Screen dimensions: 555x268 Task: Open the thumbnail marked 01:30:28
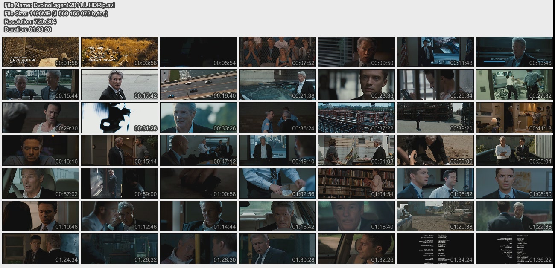coord(277,249)
